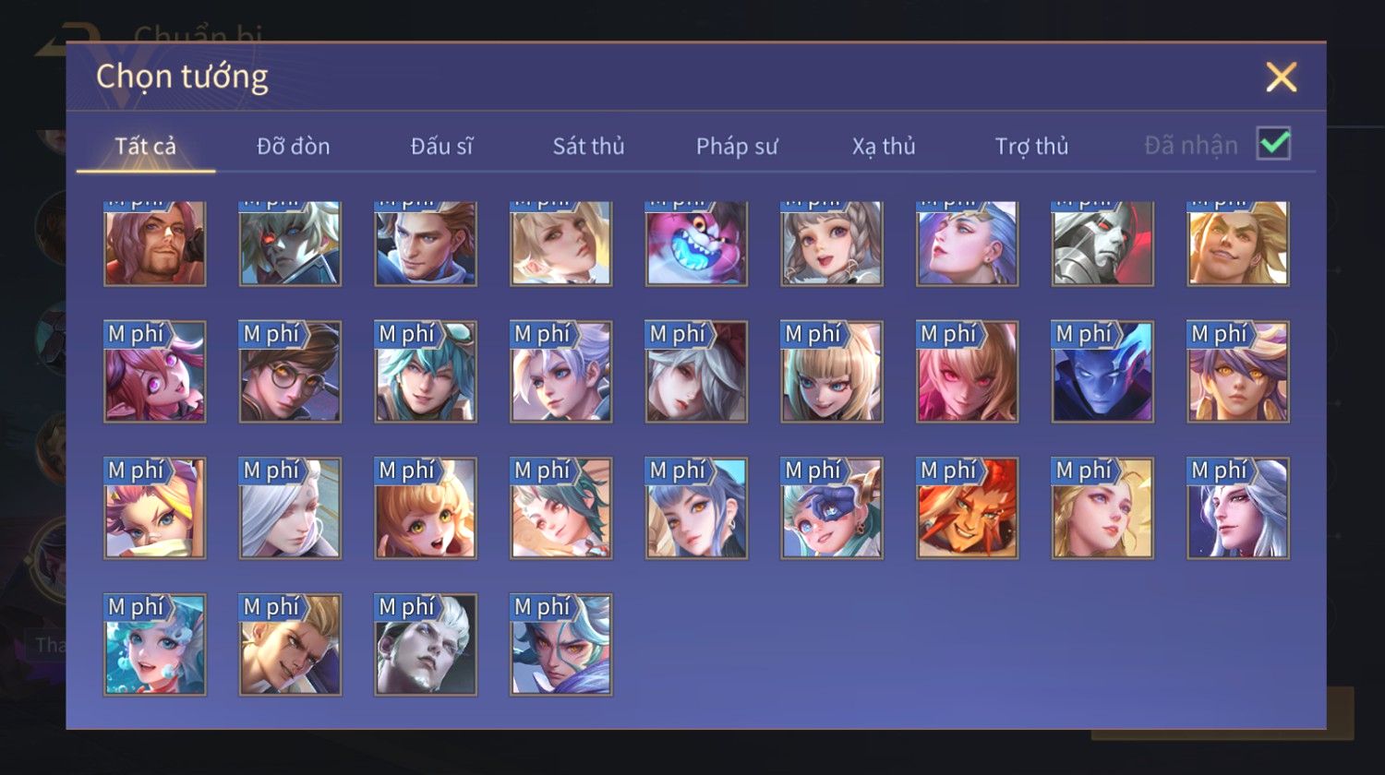
Task: Choose the blue-skinned dark hooded hero
Action: pos(1102,372)
